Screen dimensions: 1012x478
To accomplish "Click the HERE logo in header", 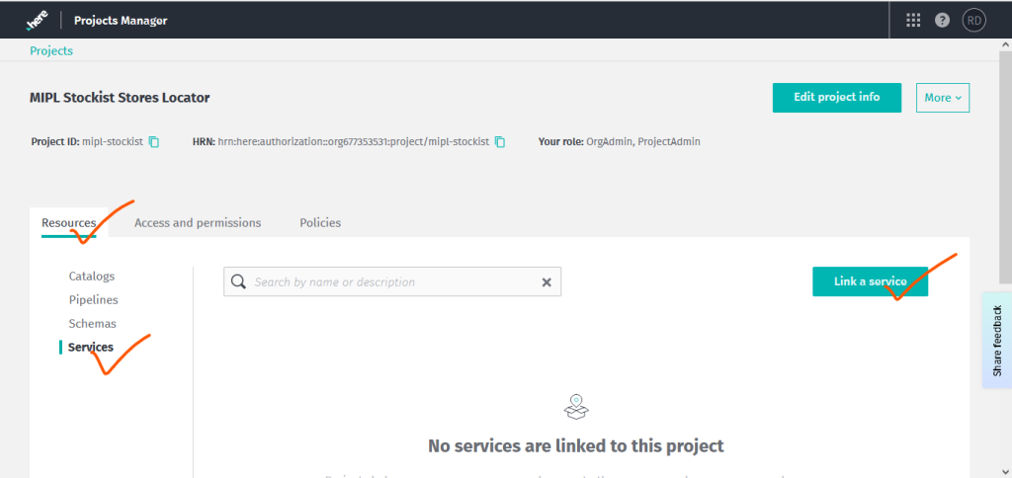I will click(37, 21).
